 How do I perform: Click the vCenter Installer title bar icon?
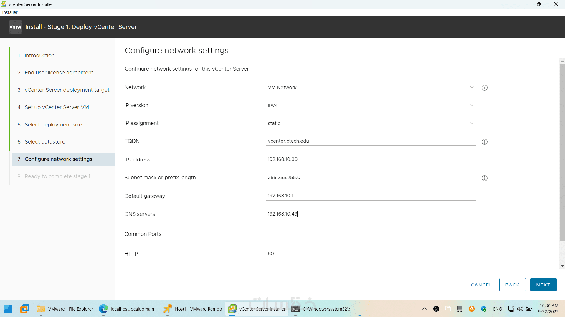pyautogui.click(x=4, y=4)
